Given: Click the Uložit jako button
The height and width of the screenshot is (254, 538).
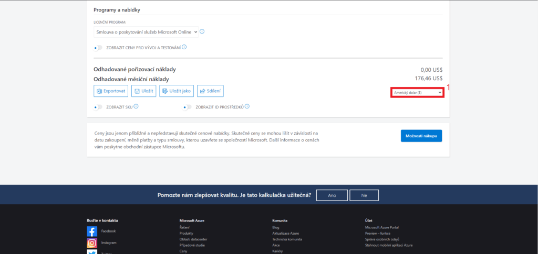Looking at the screenshot, I should click(176, 91).
